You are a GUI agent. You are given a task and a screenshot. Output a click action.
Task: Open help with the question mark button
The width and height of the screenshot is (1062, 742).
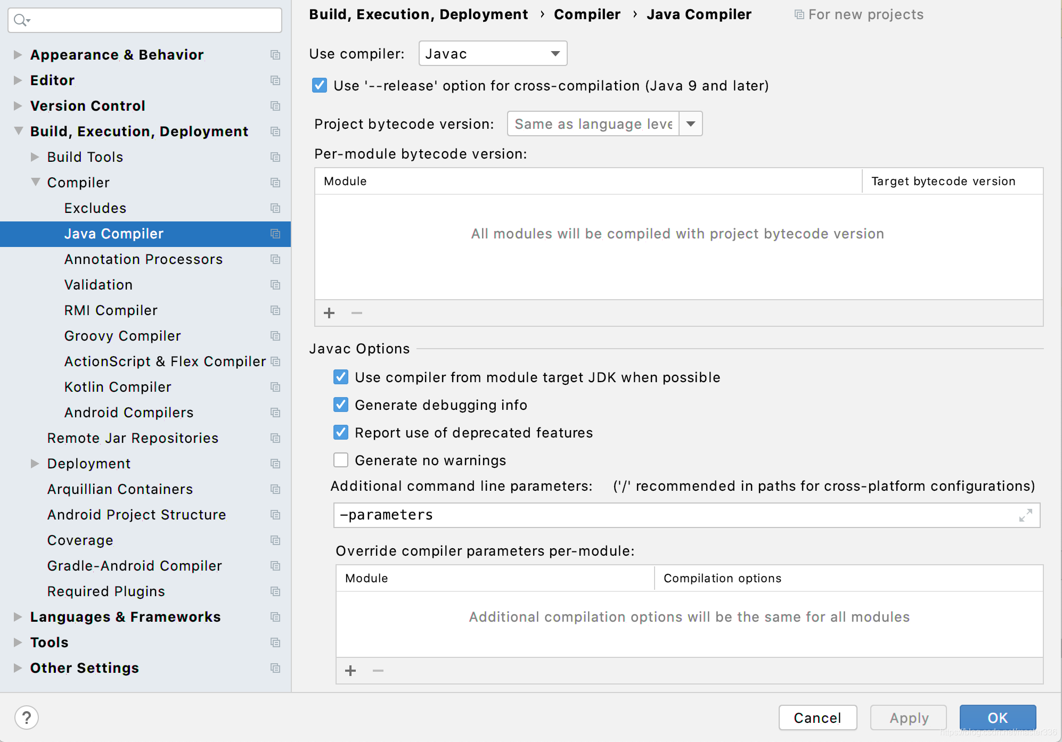tap(27, 718)
